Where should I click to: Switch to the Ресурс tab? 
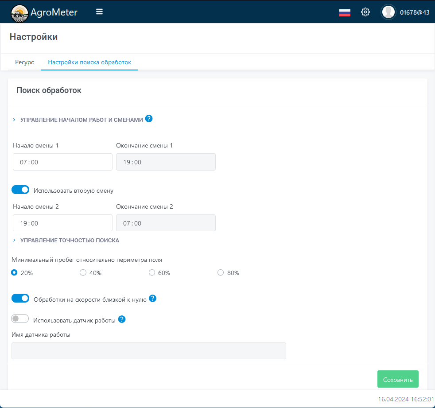(24, 62)
